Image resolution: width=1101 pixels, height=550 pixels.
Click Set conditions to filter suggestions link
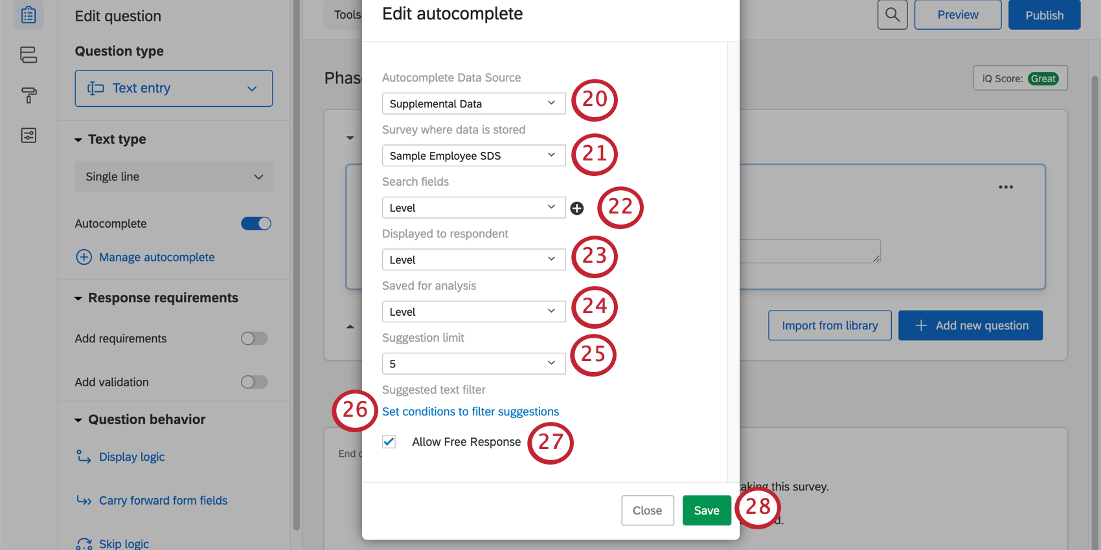point(470,412)
